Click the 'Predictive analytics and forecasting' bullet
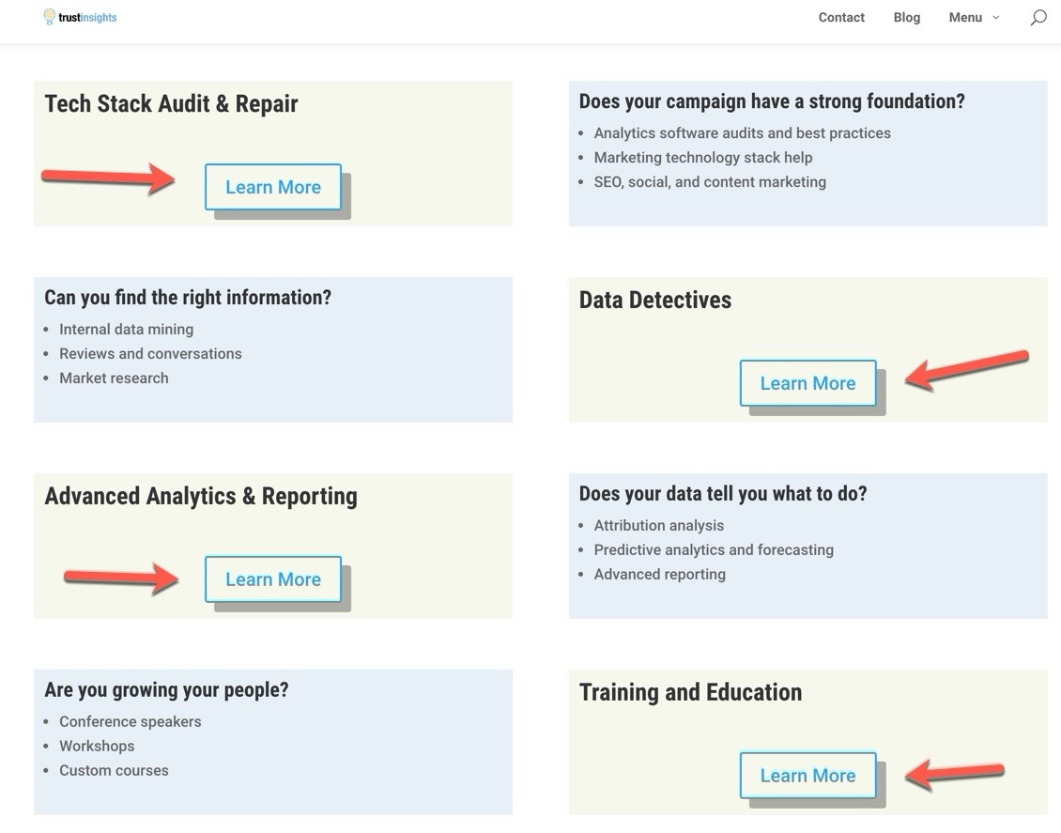1061x833 pixels. (x=713, y=550)
